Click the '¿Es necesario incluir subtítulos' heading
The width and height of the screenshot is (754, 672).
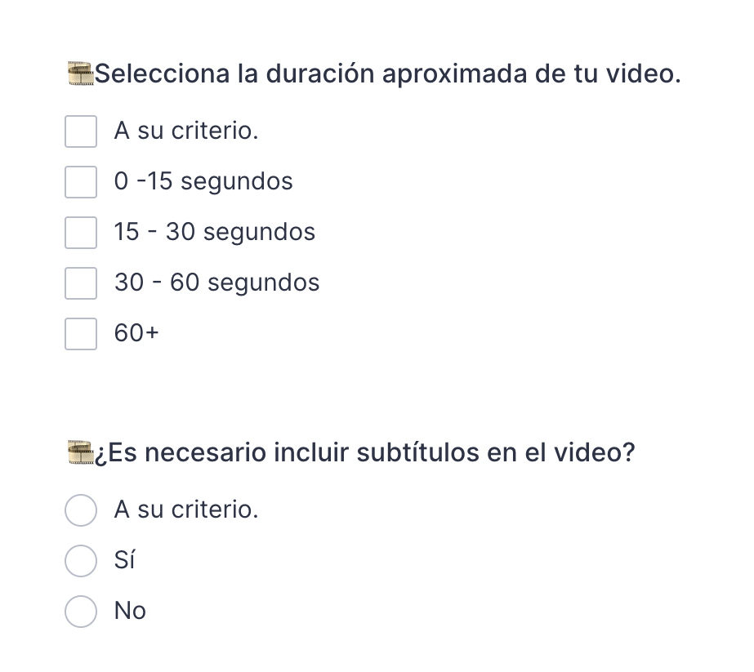point(366,452)
